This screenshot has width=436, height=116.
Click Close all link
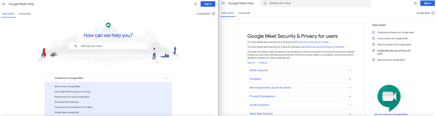pos(263,63)
